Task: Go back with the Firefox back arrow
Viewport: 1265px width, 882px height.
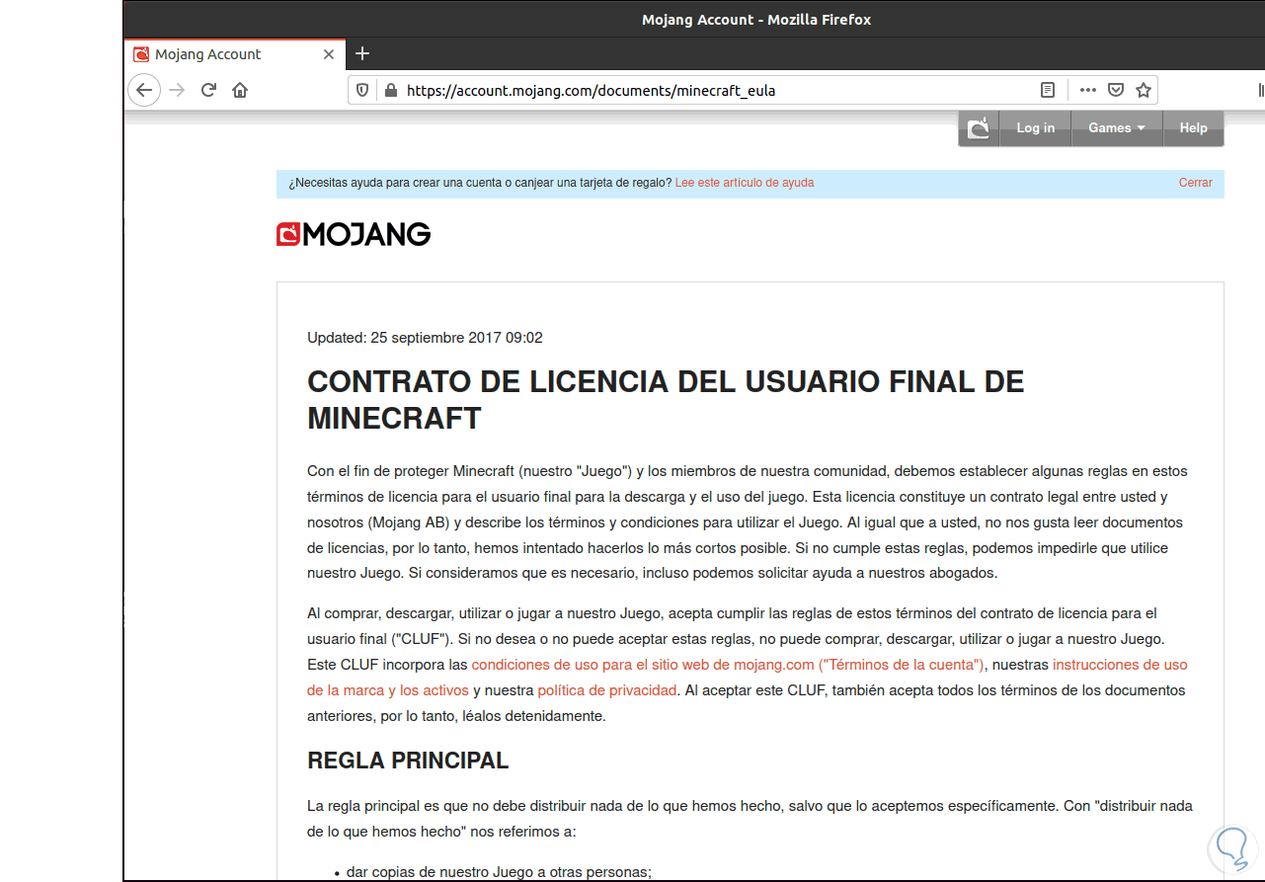Action: point(144,90)
